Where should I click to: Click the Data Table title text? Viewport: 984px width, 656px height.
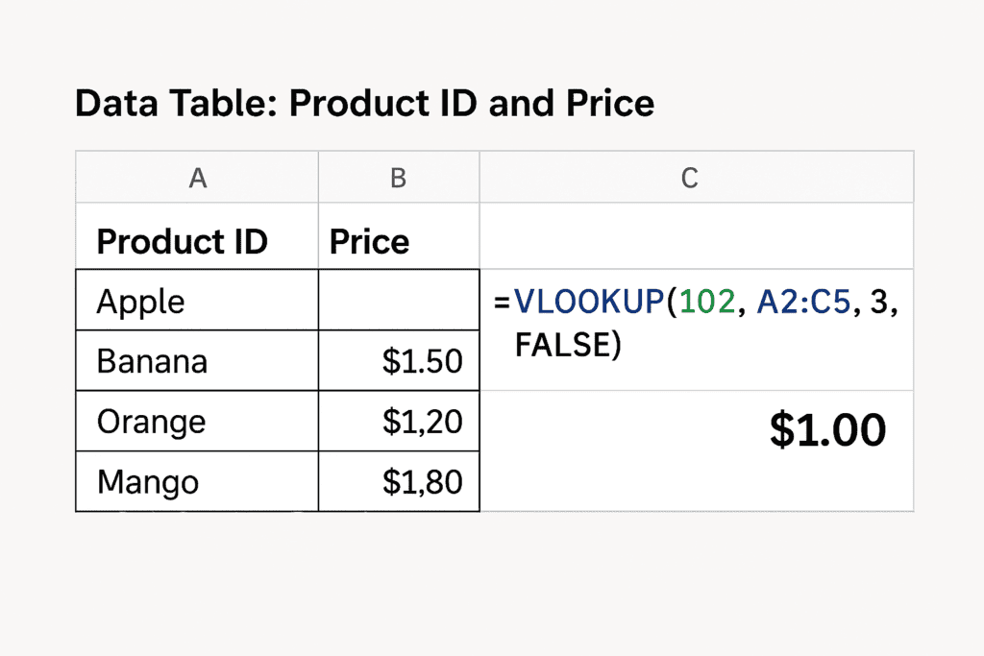point(364,104)
